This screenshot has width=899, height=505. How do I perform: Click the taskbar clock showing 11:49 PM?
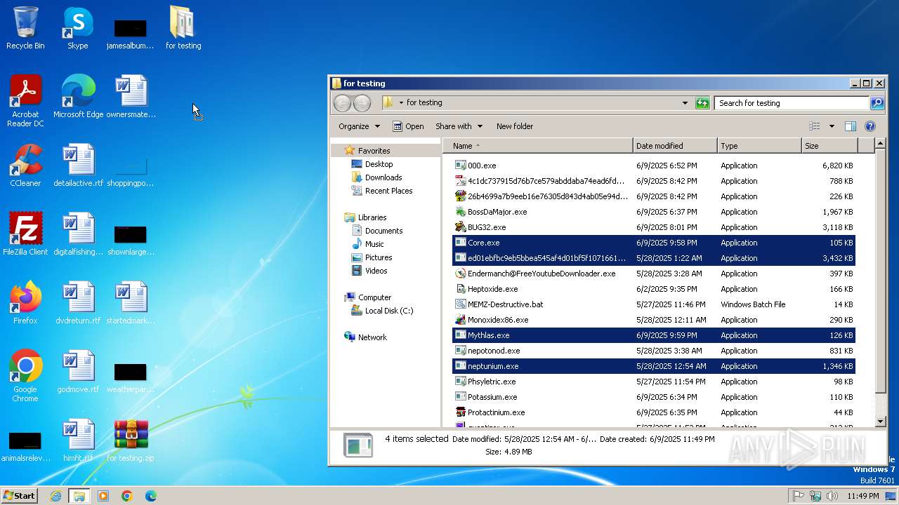pyautogui.click(x=862, y=496)
